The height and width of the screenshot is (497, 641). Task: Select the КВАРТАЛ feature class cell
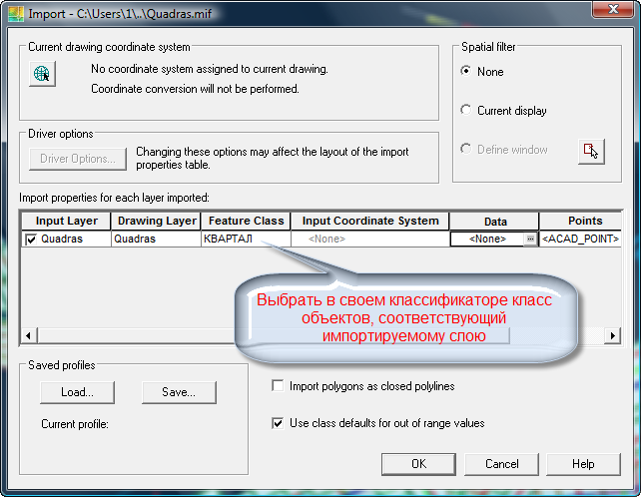pyautogui.click(x=246, y=239)
